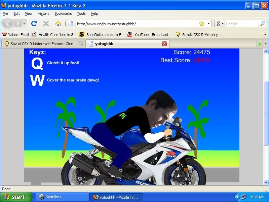Screen dimensions: 269x202
Task: Open Suzuki GSX-R Motorcy... bookmark in toolbar
Action: 198,35
